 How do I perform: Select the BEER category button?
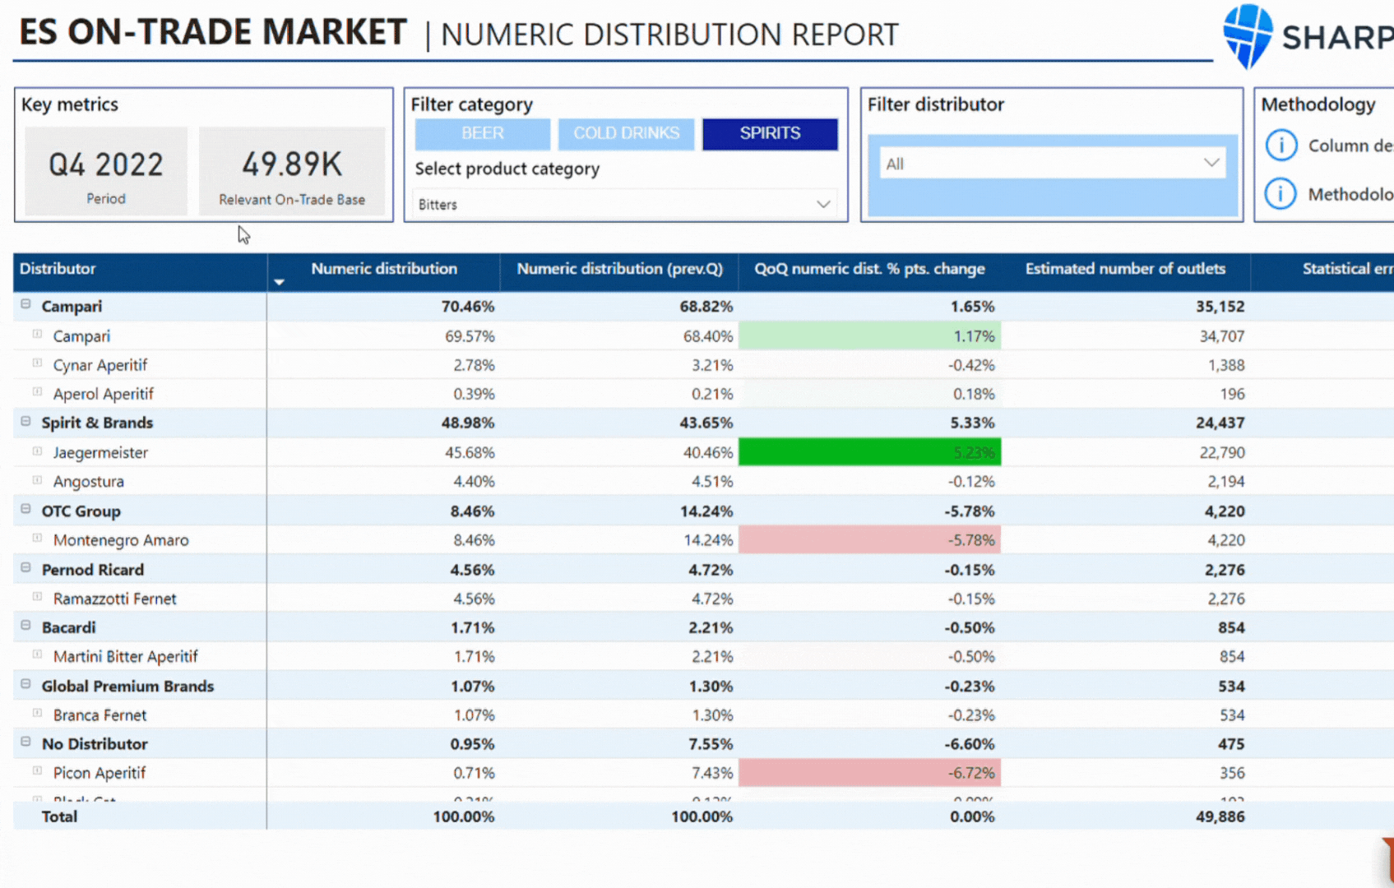(483, 133)
